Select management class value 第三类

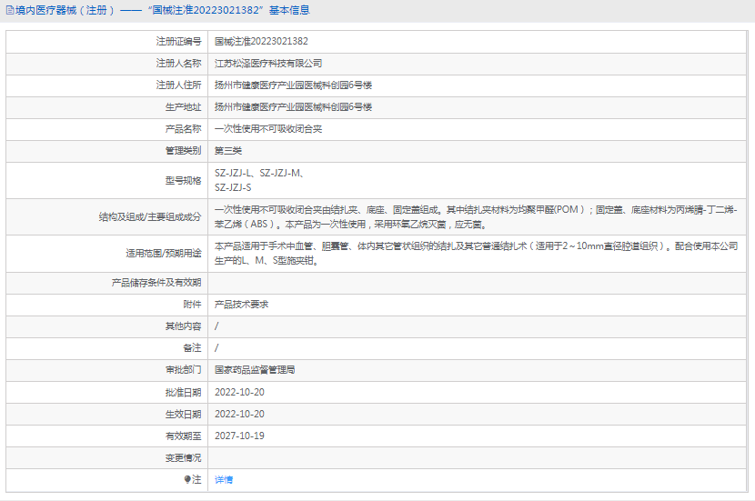click(227, 151)
